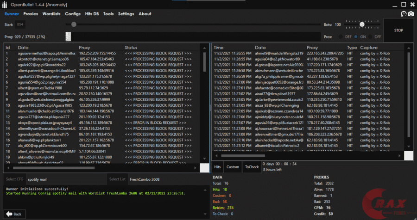Open the Proxies menu
The height and width of the screenshot is (220, 417).
coord(31,14)
